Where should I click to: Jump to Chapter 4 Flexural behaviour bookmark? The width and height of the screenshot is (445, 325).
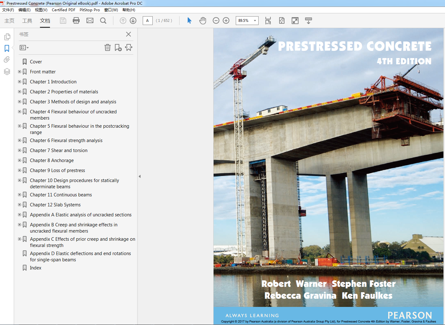73,115
